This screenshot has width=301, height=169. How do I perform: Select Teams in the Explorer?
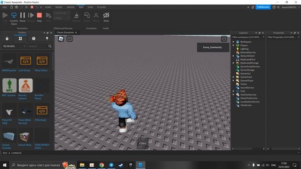(244, 84)
